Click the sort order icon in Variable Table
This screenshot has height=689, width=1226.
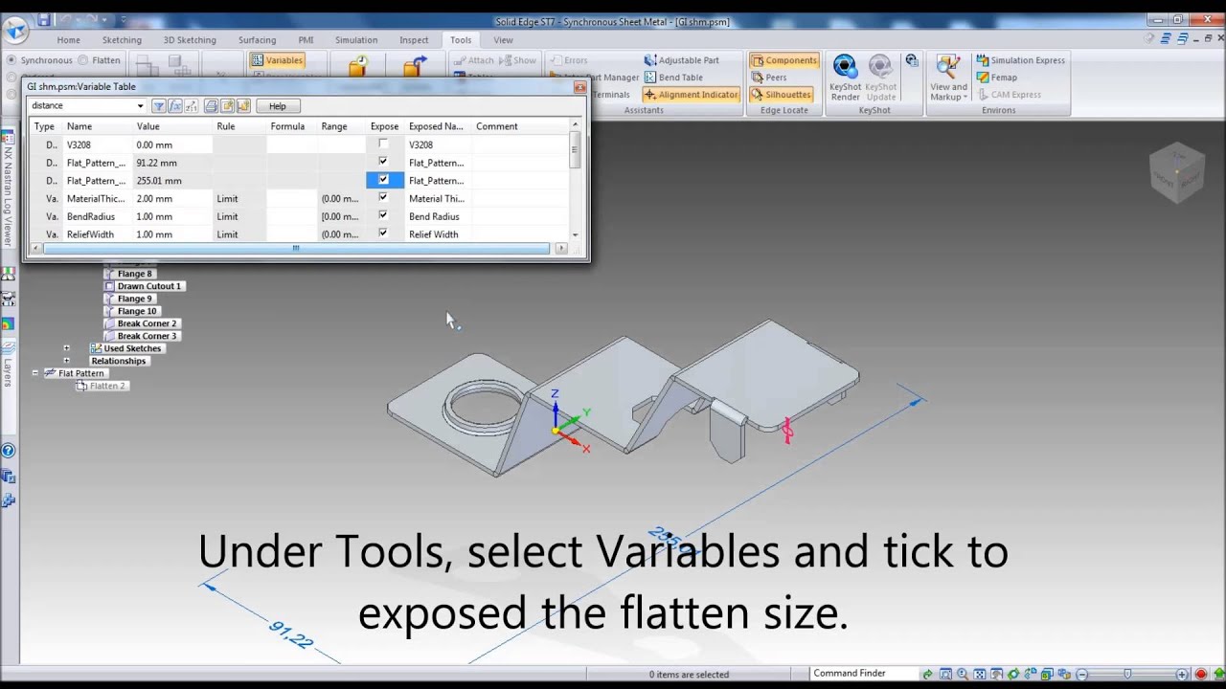coord(191,106)
